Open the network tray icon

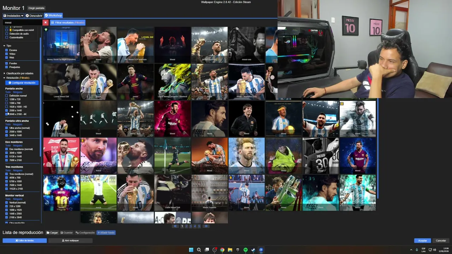coord(430,250)
